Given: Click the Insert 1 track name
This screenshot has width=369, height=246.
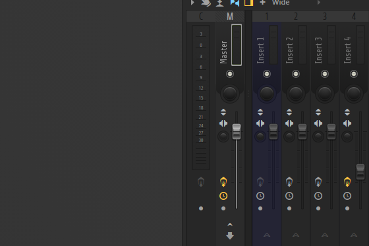Looking at the screenshot, I should pyautogui.click(x=260, y=50).
